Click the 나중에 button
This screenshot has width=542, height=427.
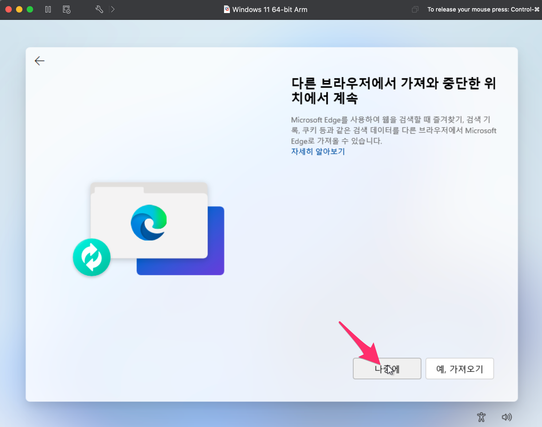(x=387, y=369)
